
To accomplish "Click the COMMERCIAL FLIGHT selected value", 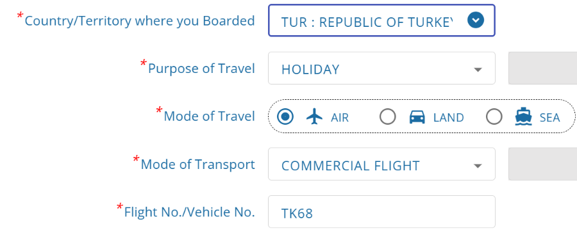I will (x=350, y=166).
